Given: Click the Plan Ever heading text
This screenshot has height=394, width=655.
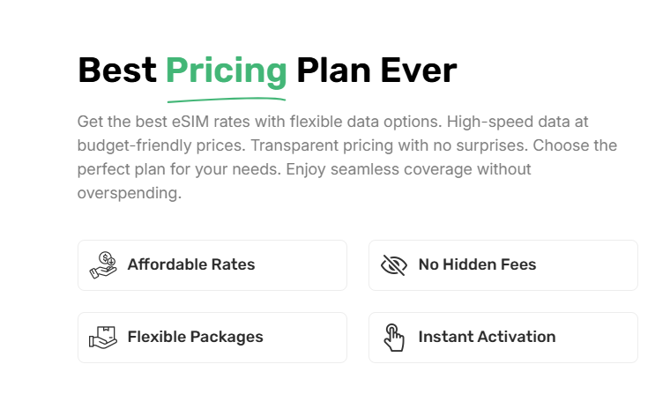Looking at the screenshot, I should [376, 71].
